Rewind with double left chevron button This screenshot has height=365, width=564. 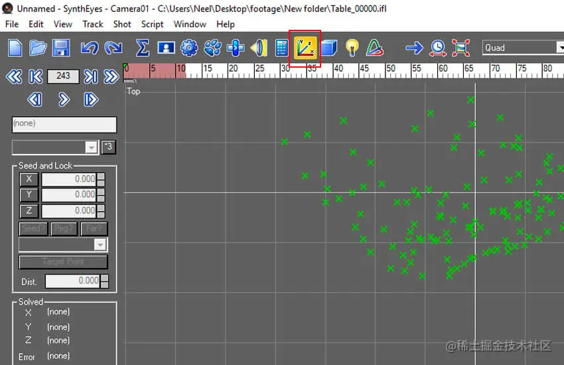coord(14,76)
